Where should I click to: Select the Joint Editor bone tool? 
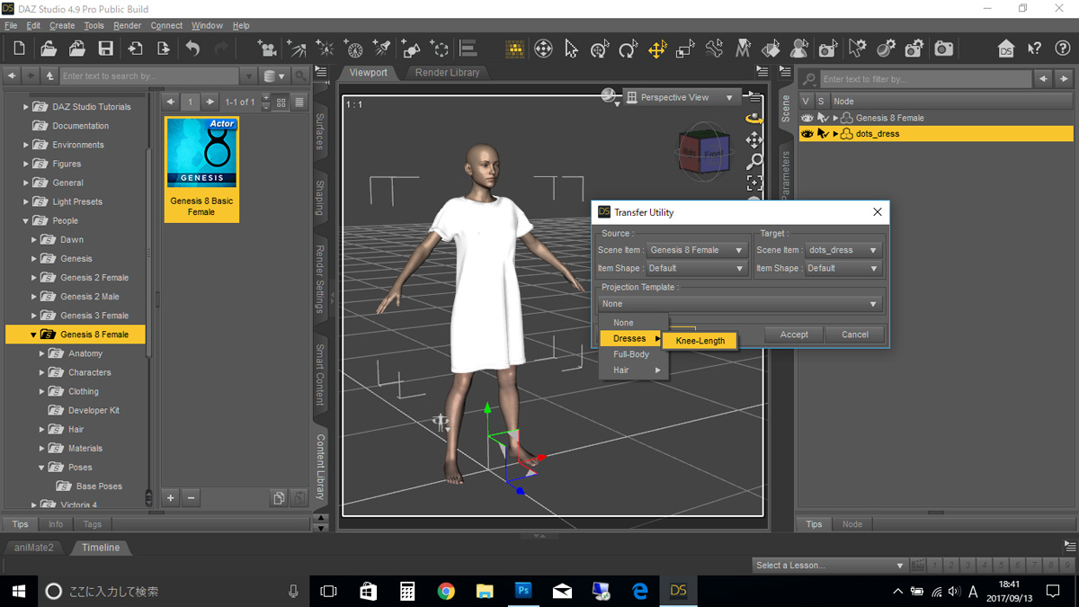(715, 49)
